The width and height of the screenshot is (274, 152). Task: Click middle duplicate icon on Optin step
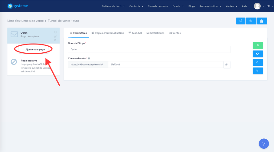pos(55,36)
